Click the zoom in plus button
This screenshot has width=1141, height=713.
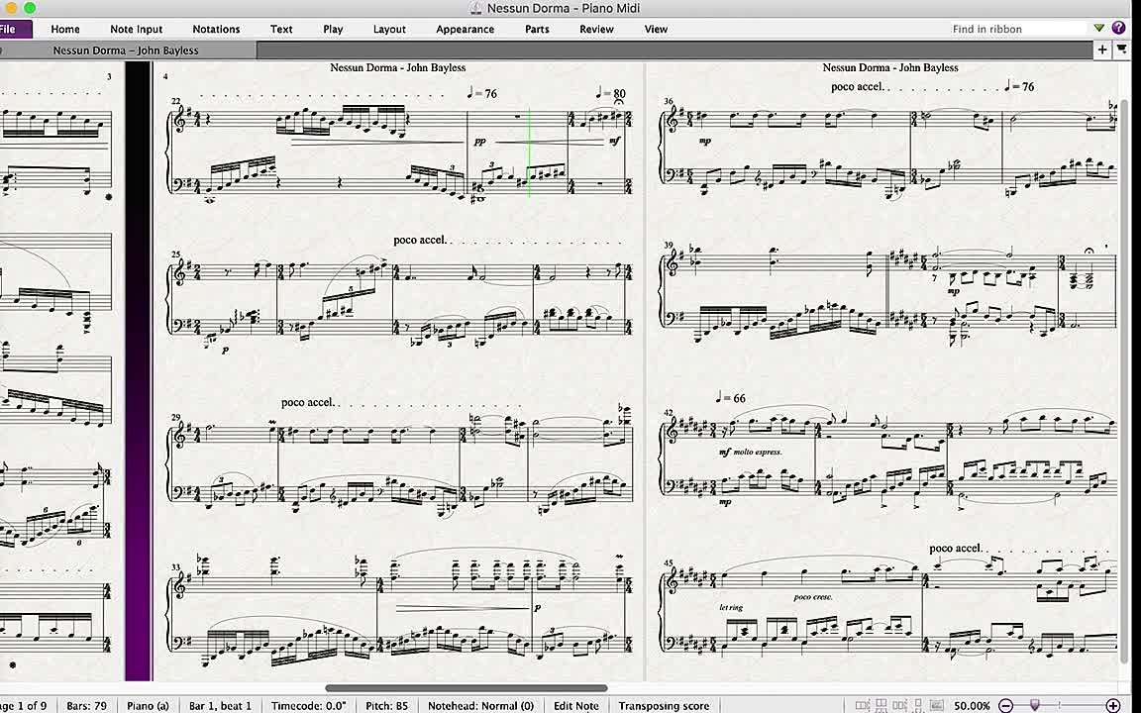(x=1113, y=706)
